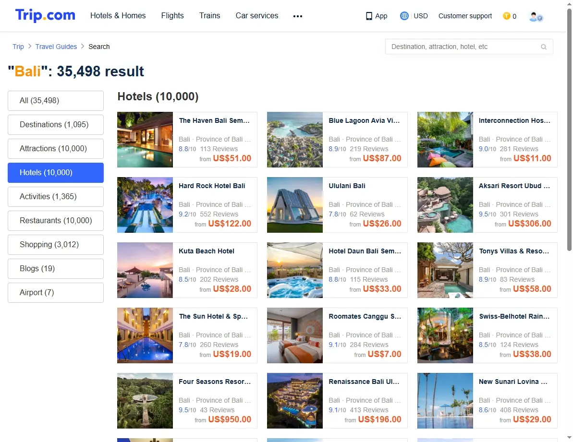Open the more options ellipsis menu
Viewport: 573px width, 442px height.
pyautogui.click(x=298, y=16)
